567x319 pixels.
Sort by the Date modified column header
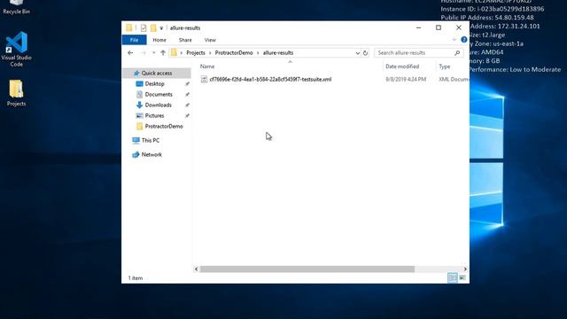(x=402, y=66)
